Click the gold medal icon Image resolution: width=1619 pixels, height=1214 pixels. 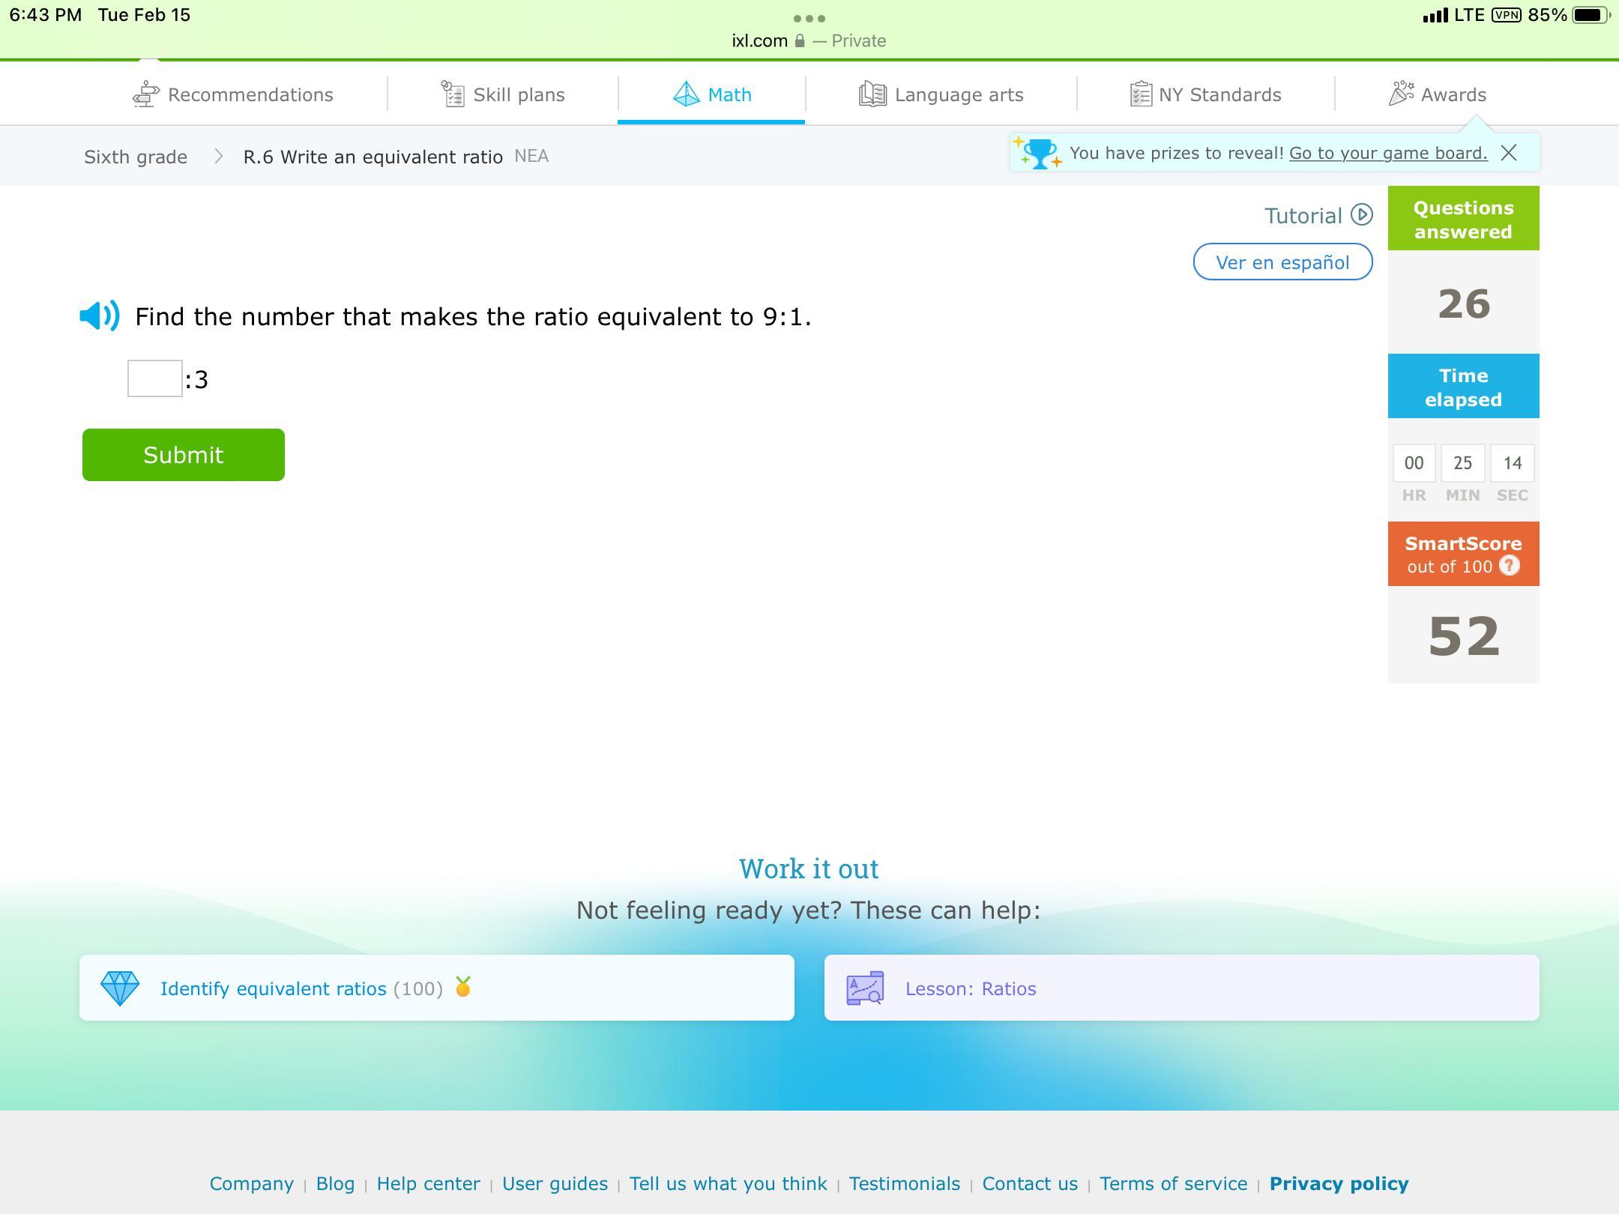(x=463, y=987)
